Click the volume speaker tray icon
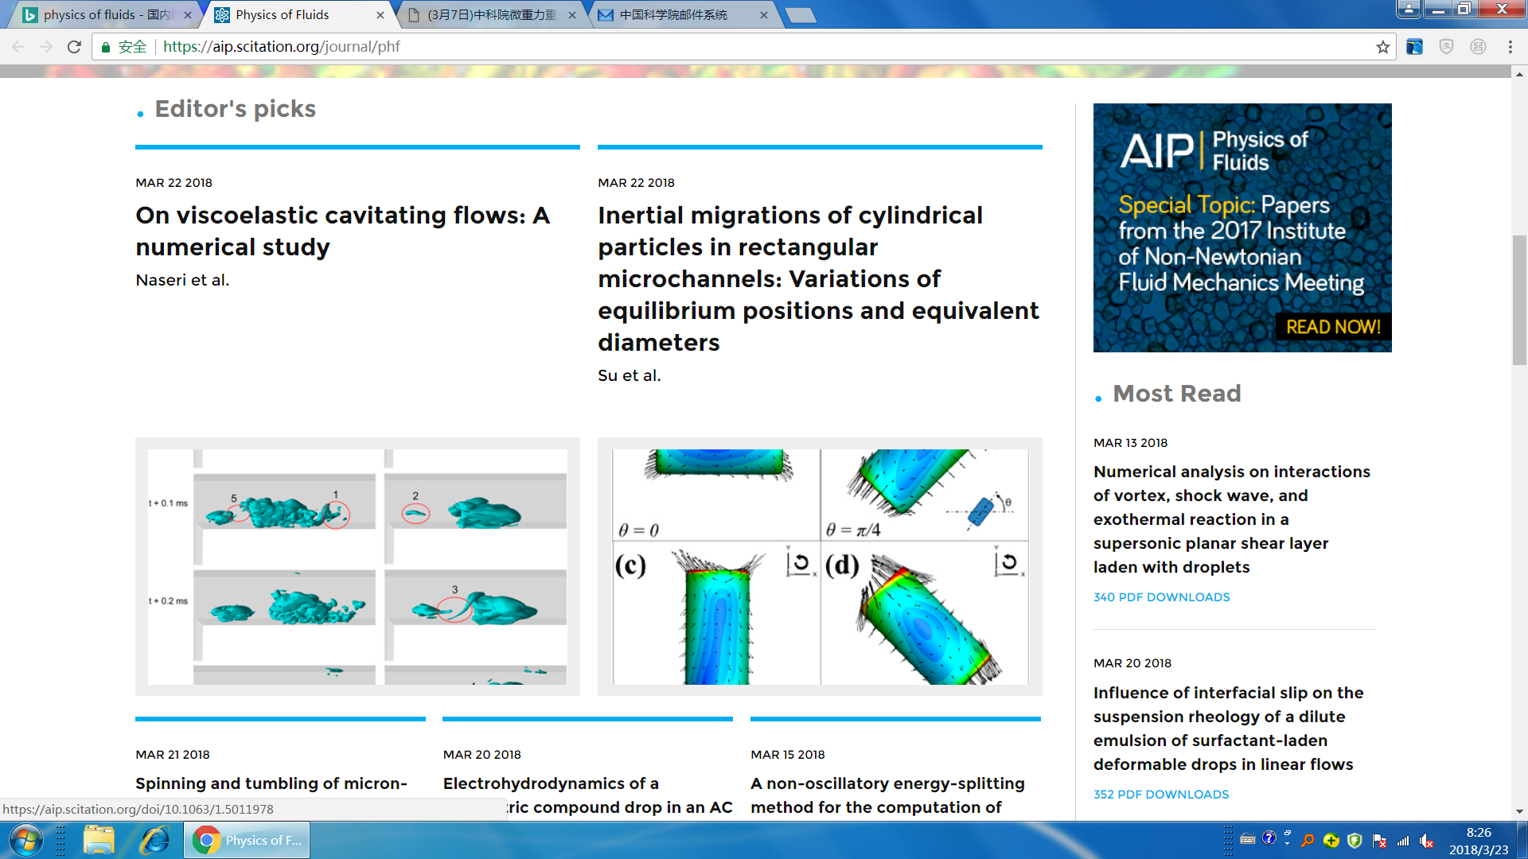The image size is (1528, 859). click(1425, 841)
